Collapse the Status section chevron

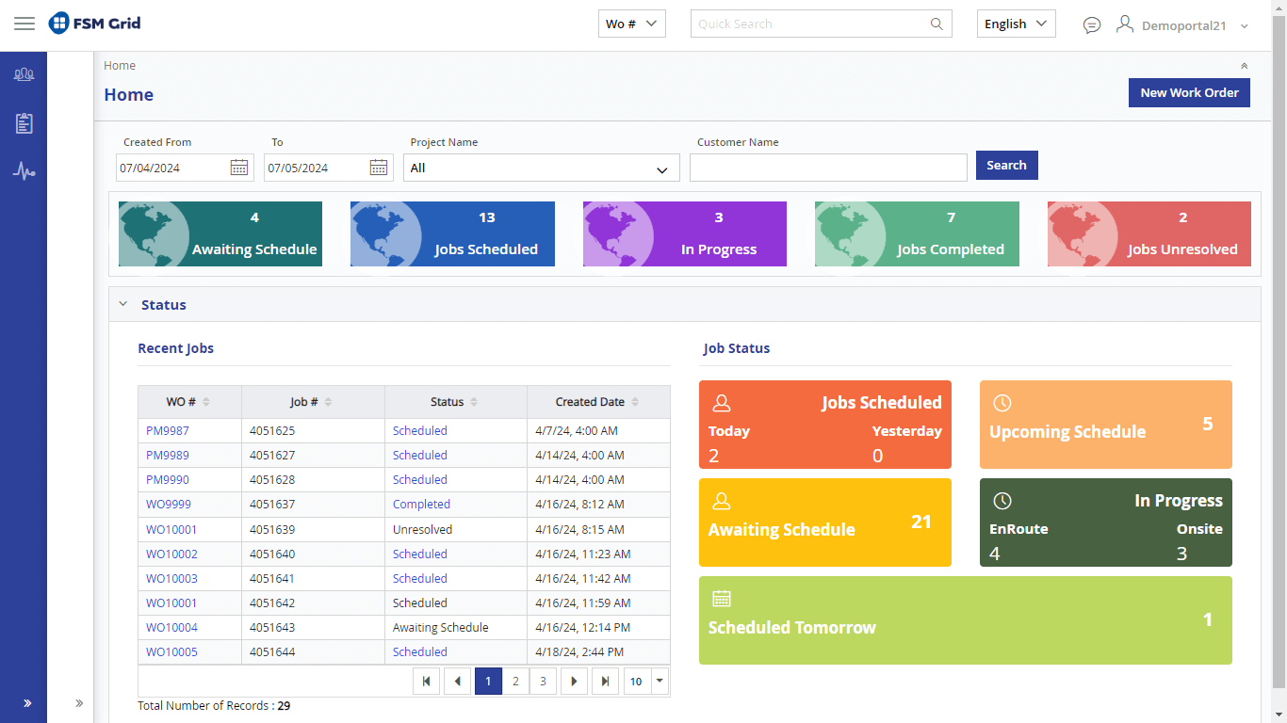pos(122,304)
